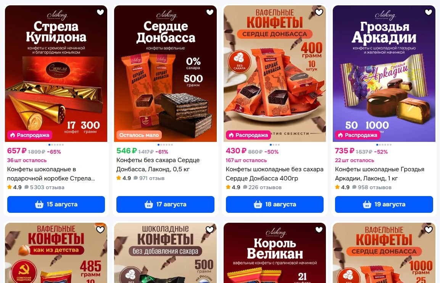The height and width of the screenshot is (283, 440).
Task: Click the Распродажа badge on Стрела Купидона
Action: pyautogui.click(x=30, y=135)
